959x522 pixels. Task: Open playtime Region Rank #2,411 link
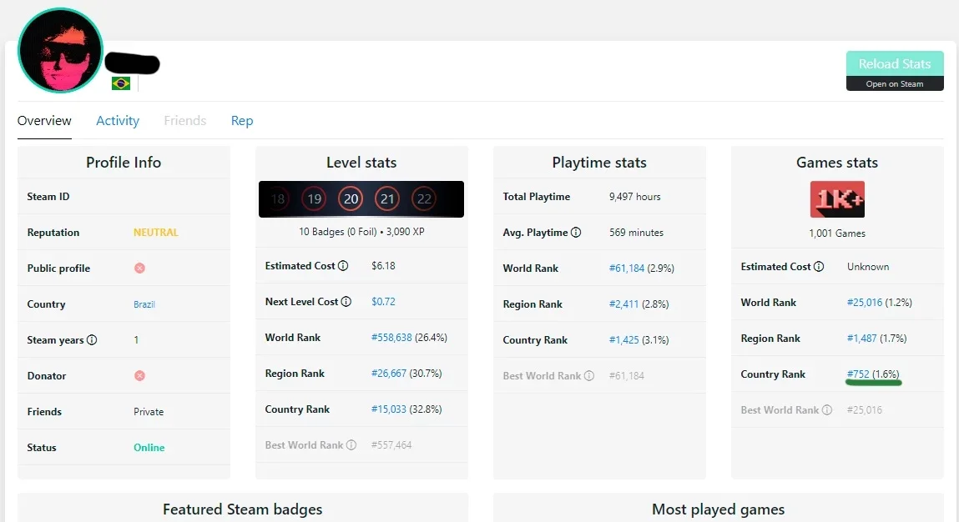623,304
